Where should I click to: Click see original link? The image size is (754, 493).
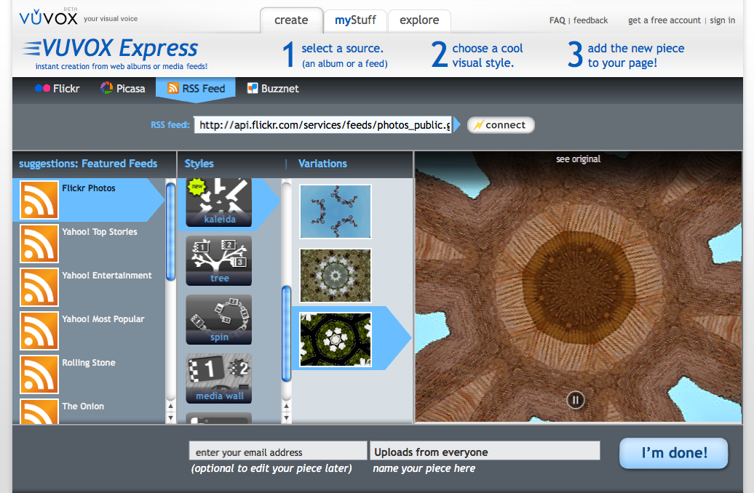pos(578,159)
